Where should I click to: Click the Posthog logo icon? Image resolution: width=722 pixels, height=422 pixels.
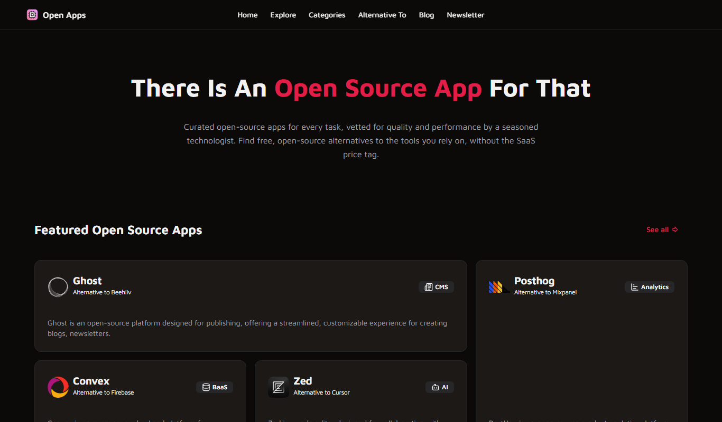(x=499, y=287)
